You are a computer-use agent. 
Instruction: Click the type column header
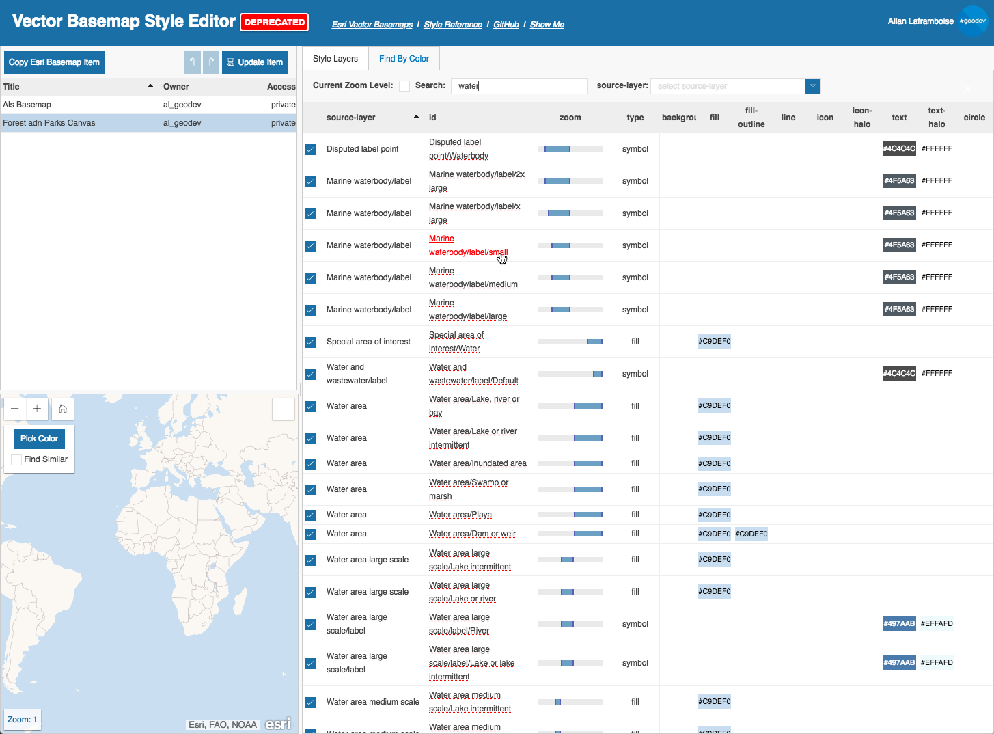[635, 118]
